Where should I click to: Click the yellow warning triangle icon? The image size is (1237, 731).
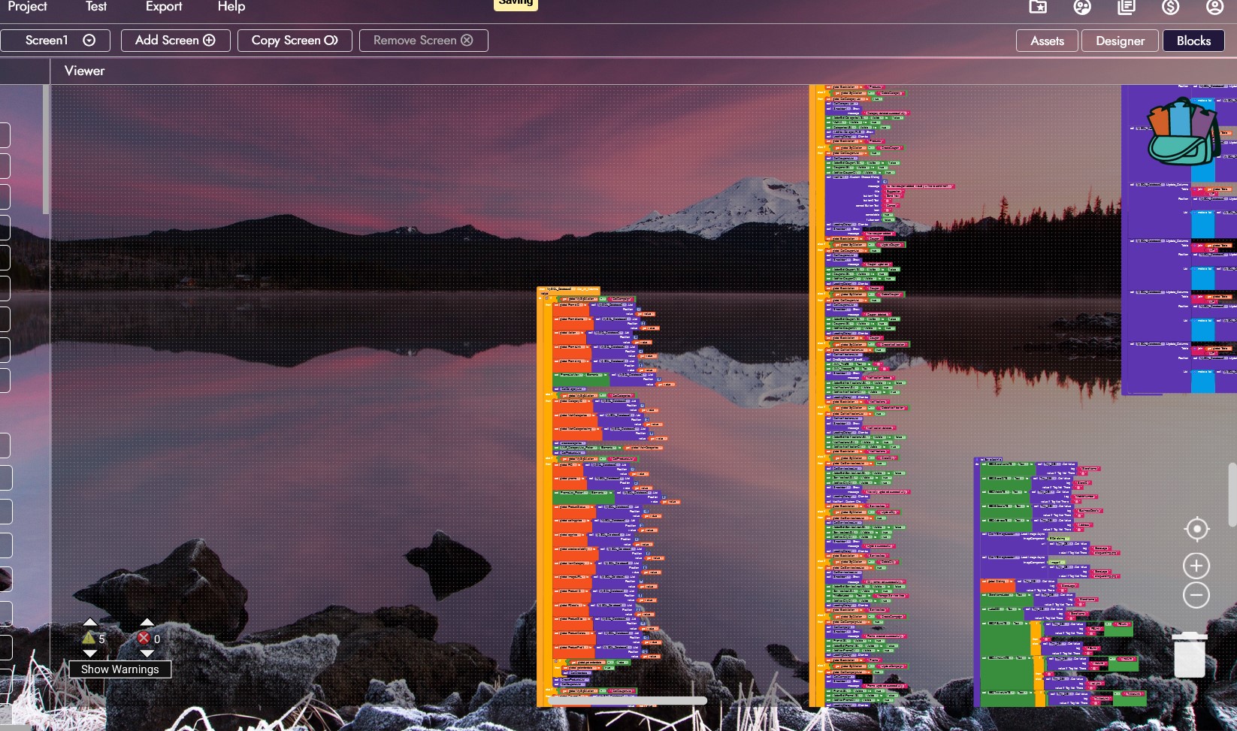(89, 638)
